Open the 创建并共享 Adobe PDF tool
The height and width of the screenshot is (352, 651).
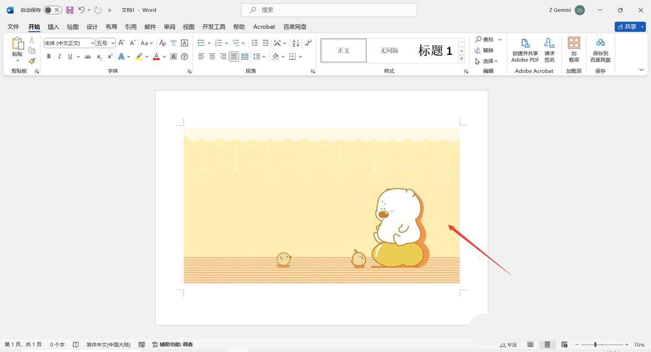[x=525, y=50]
